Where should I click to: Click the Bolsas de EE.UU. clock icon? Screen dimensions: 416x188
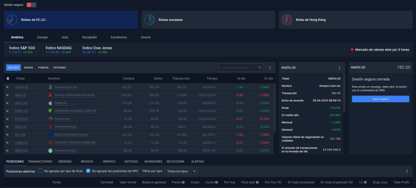point(12,19)
